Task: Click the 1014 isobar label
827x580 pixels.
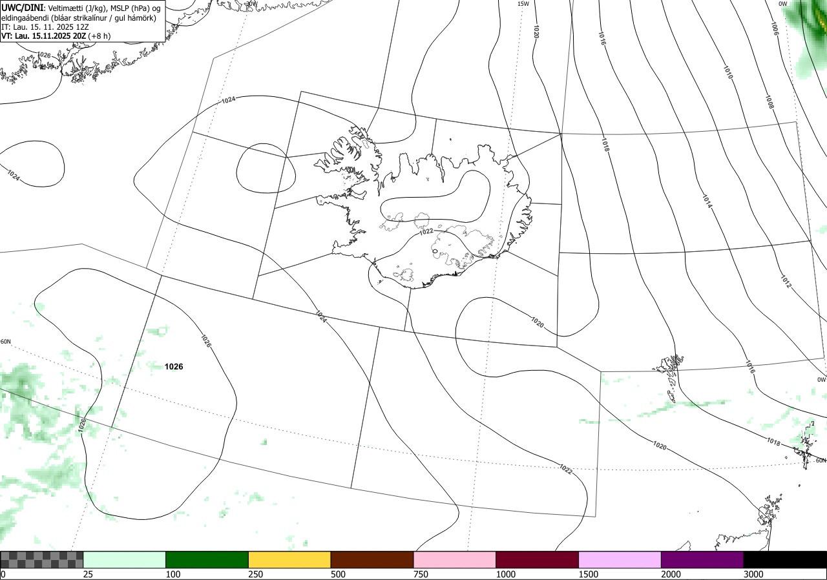Action: (x=707, y=202)
